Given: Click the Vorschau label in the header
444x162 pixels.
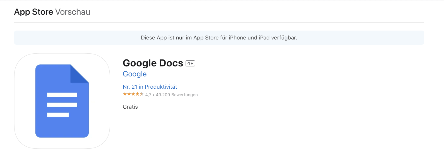Looking at the screenshot, I should coord(73,12).
